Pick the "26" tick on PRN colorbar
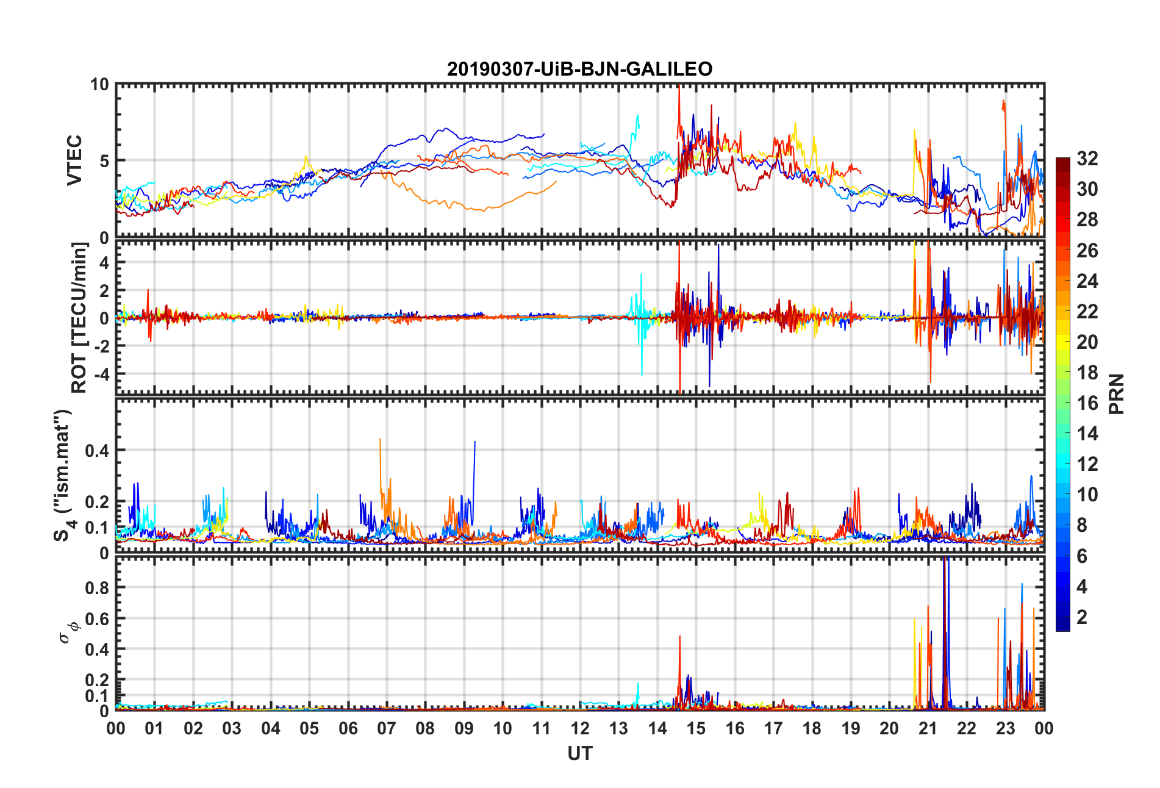This screenshot has width=1160, height=788. tap(1087, 250)
